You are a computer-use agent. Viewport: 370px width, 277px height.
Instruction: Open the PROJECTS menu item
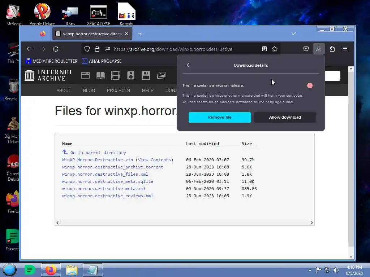pos(119,91)
